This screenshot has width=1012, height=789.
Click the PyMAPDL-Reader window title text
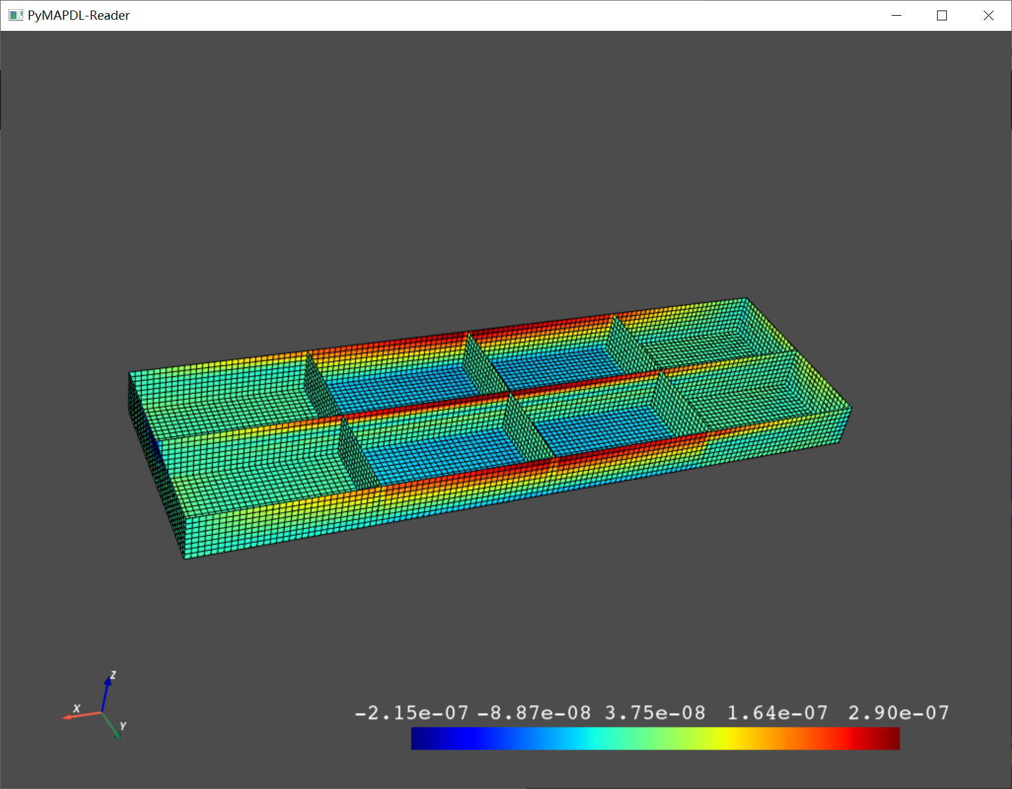coord(78,15)
